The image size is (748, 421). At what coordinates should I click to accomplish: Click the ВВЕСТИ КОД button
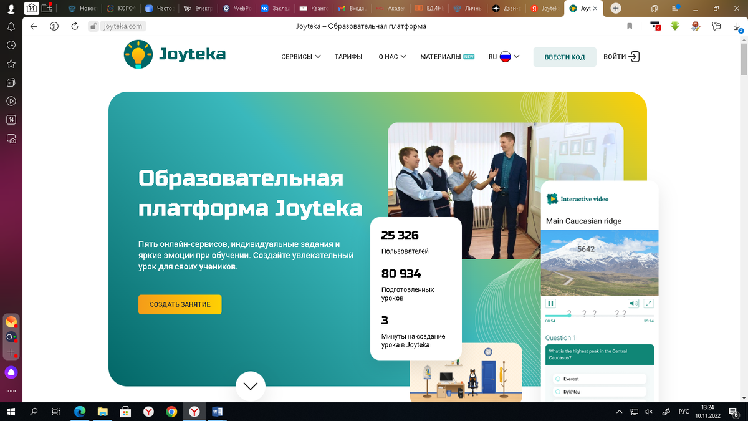pos(565,57)
